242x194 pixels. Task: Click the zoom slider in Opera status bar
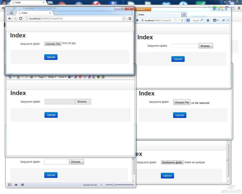pyautogui.click(x=119, y=185)
